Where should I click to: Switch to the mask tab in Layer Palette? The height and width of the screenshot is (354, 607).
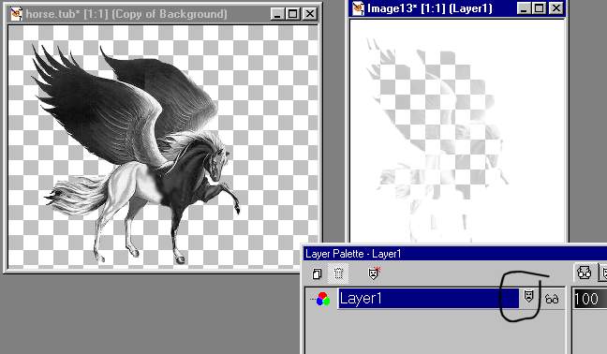(603, 273)
